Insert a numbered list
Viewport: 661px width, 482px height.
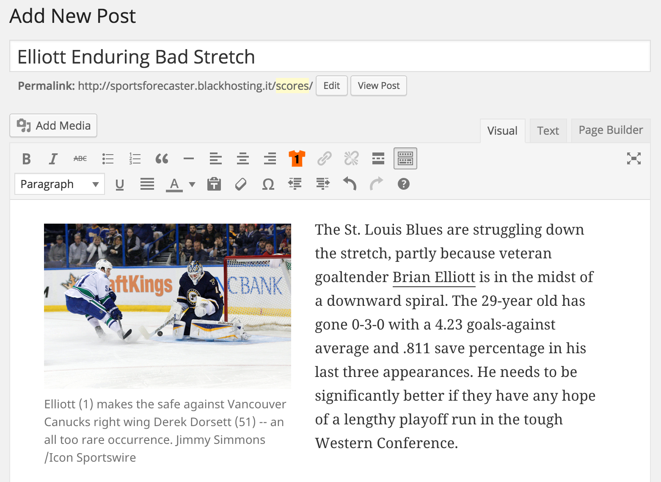[135, 159]
